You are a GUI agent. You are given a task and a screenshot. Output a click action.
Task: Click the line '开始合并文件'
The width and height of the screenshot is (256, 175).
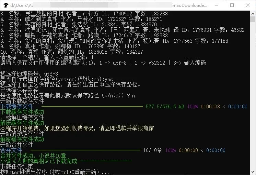pos(17,145)
